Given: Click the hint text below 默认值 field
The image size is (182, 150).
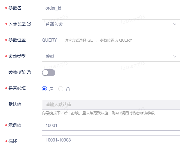Looking at the screenshot, I should [98, 113].
